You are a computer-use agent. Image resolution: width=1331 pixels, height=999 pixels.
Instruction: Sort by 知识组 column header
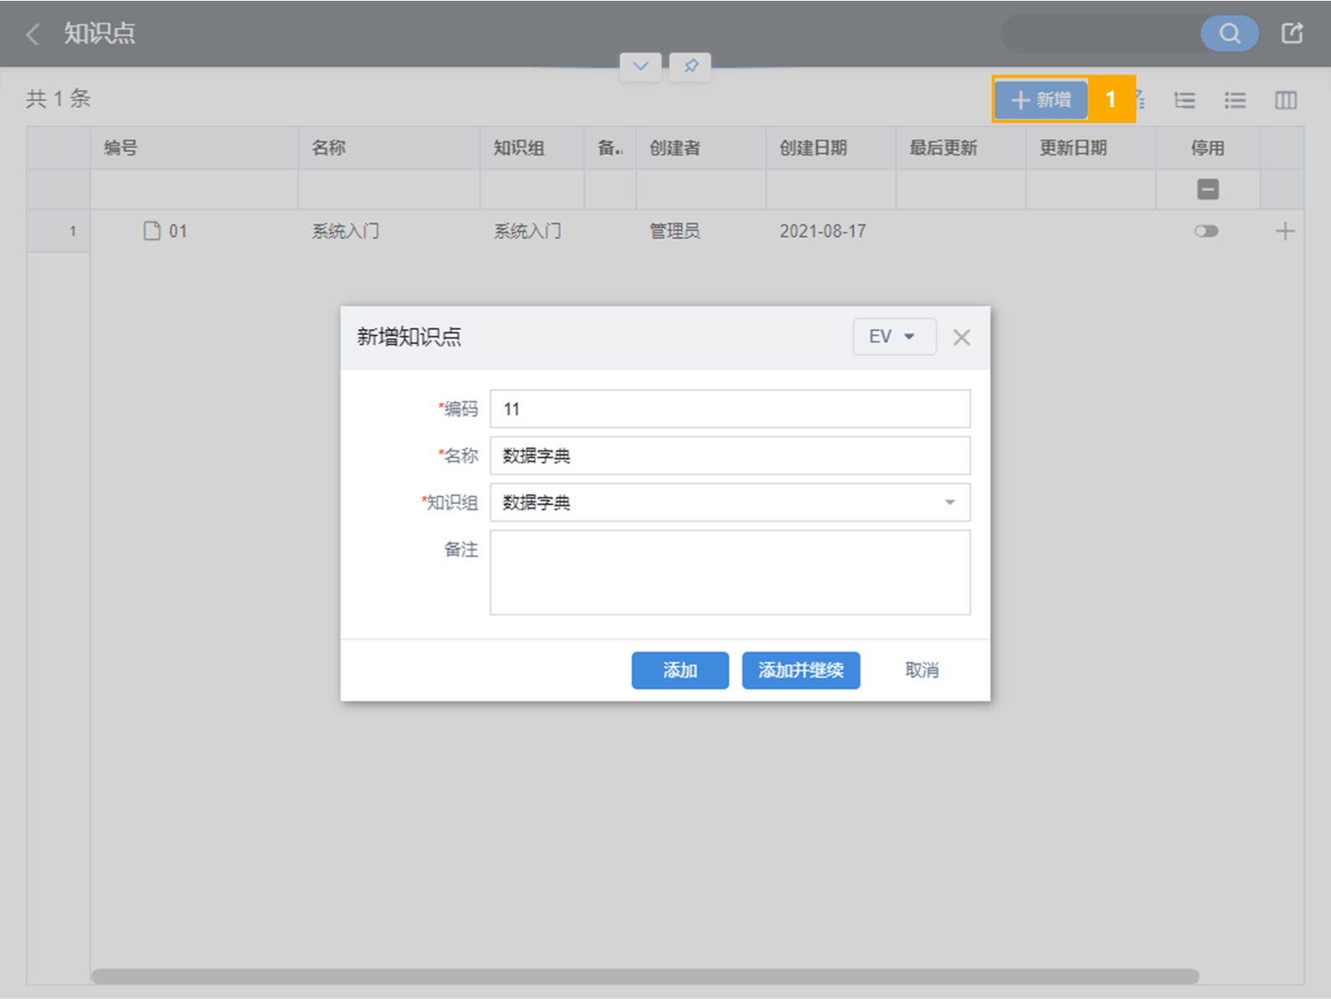[532, 148]
